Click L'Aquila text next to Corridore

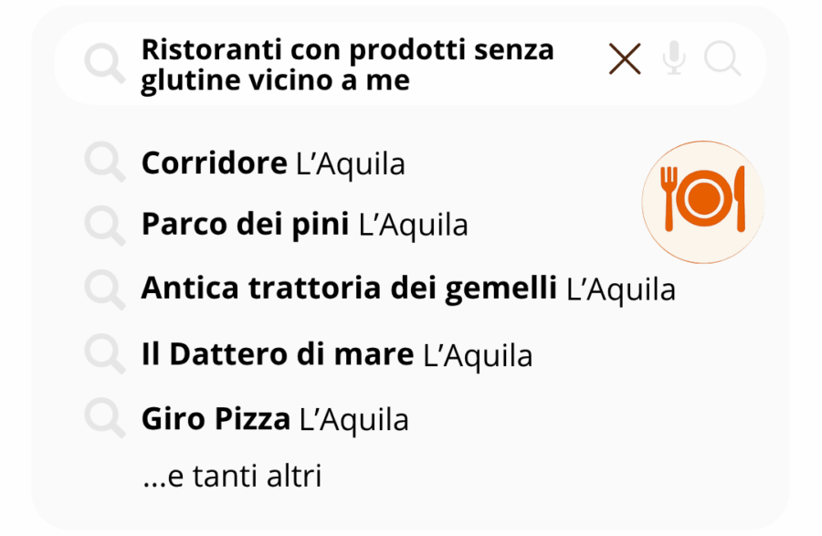351,164
